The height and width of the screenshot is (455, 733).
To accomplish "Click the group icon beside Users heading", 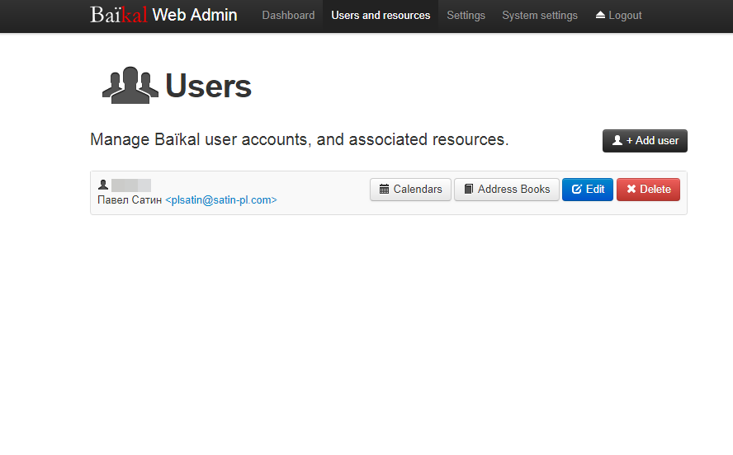I will pyautogui.click(x=130, y=86).
